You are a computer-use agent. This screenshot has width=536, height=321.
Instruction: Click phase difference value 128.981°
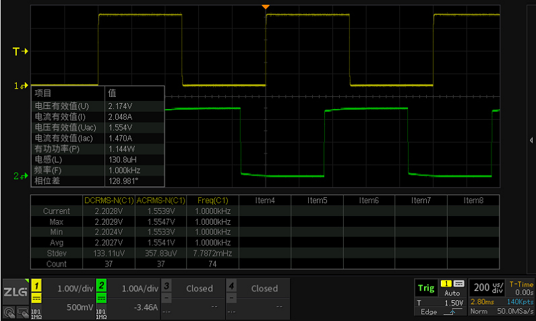coord(123,181)
